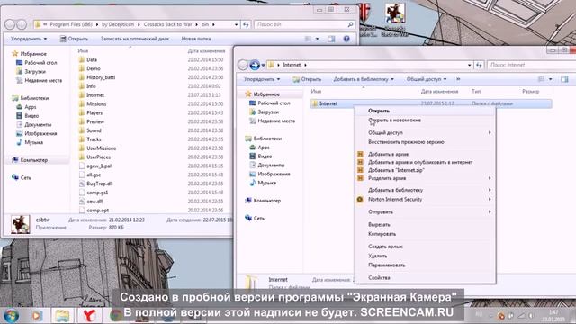Choose Открыть в новом окне in context menu
This screenshot has width=576, height=324.
tap(394, 120)
